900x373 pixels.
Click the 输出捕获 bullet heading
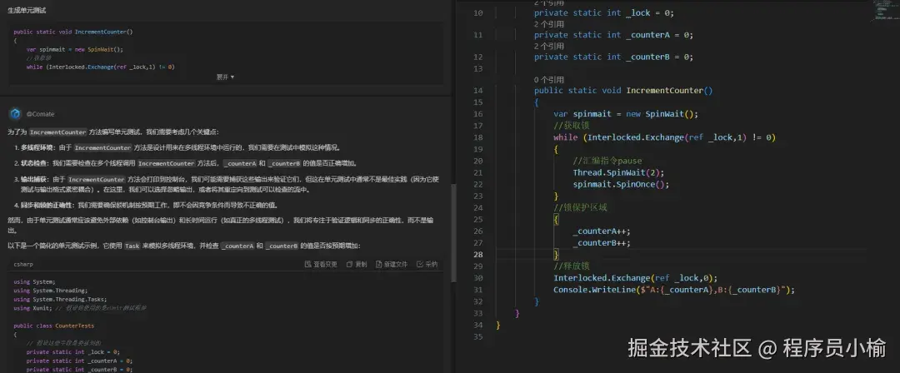35,179
